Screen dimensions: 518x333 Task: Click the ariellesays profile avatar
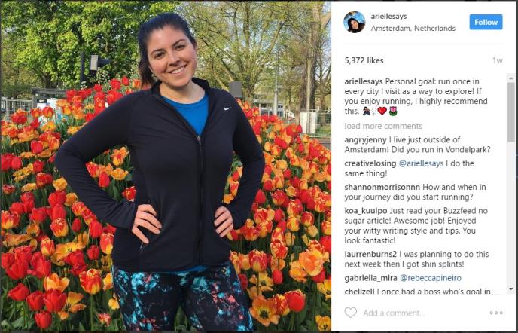pos(355,22)
